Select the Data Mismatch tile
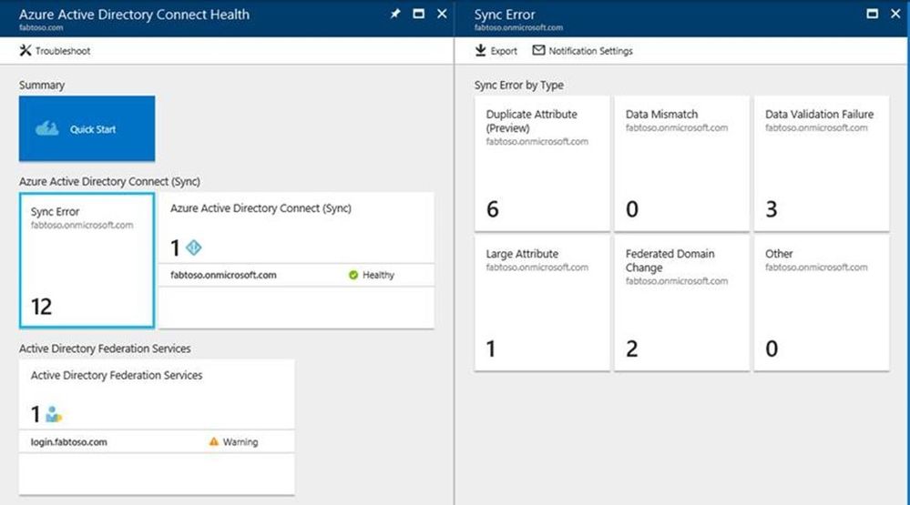 pos(682,164)
